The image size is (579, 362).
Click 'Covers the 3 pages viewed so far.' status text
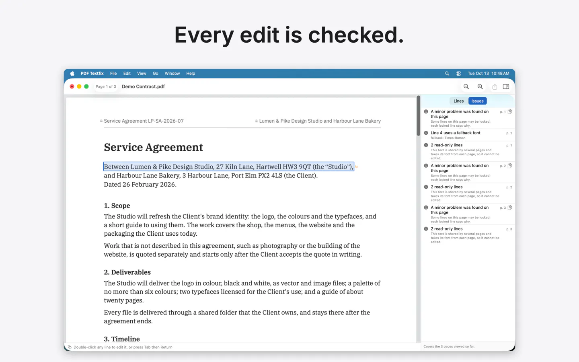point(449,347)
